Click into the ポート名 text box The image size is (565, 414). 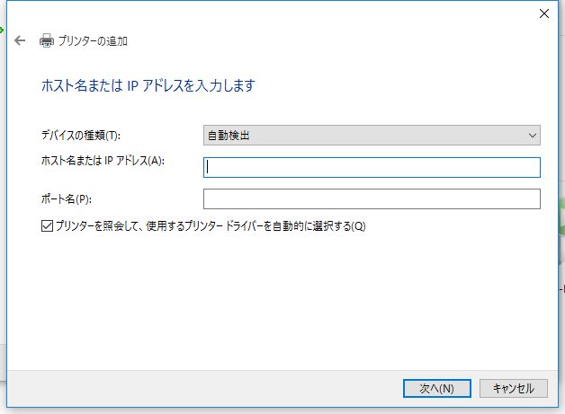tap(372, 198)
